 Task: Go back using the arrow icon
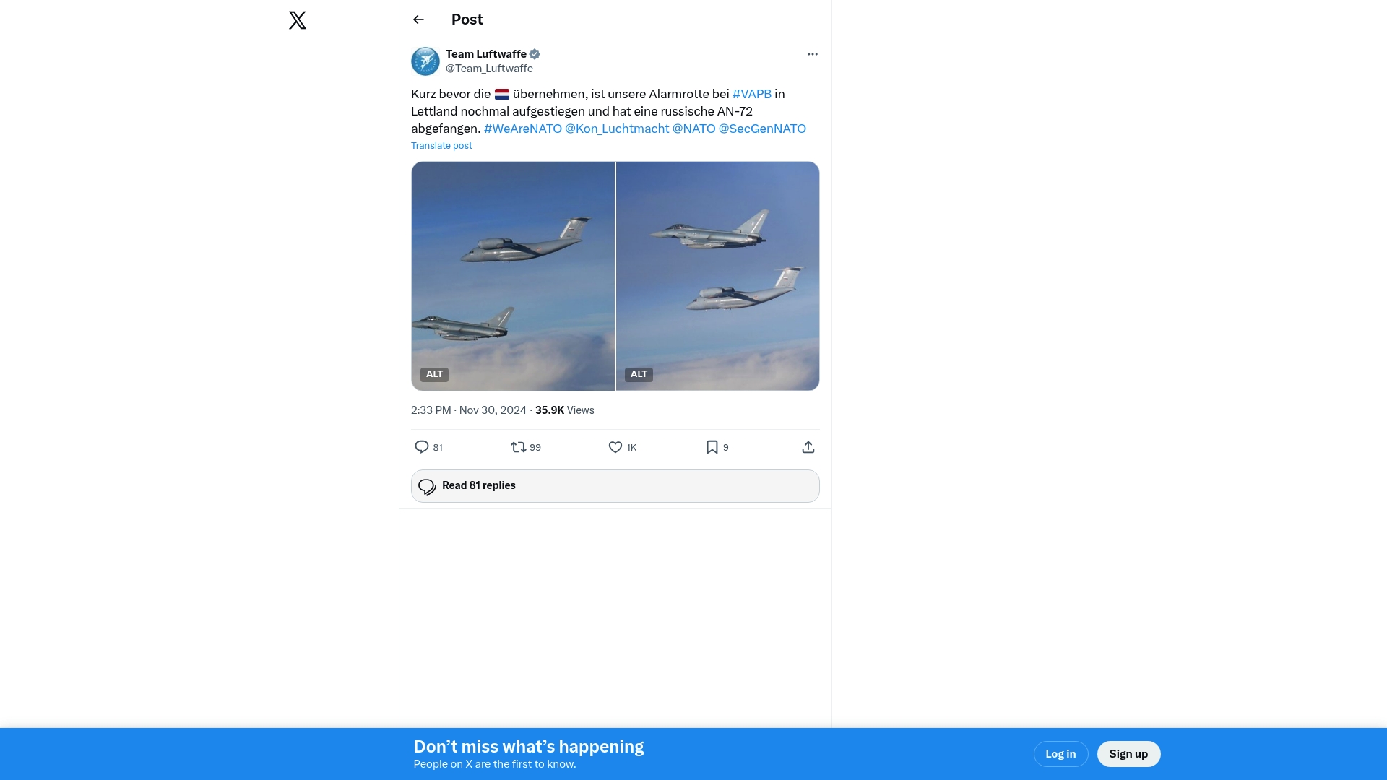pyautogui.click(x=418, y=19)
